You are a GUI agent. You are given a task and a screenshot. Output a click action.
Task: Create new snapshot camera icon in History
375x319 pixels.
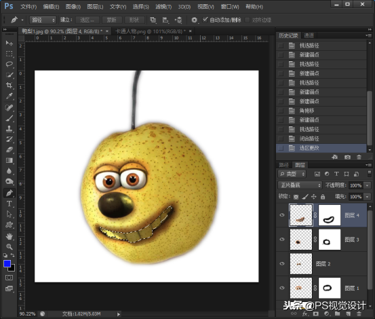pos(347,157)
